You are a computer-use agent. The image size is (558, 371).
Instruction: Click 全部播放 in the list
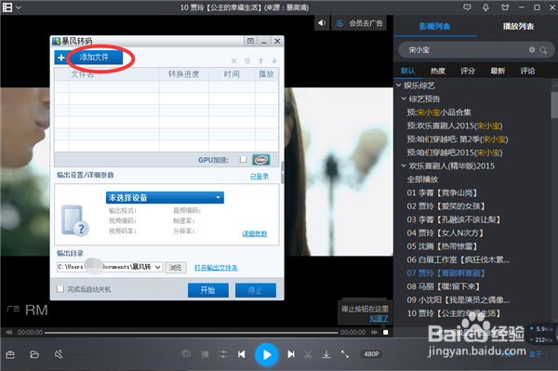[x=422, y=179]
